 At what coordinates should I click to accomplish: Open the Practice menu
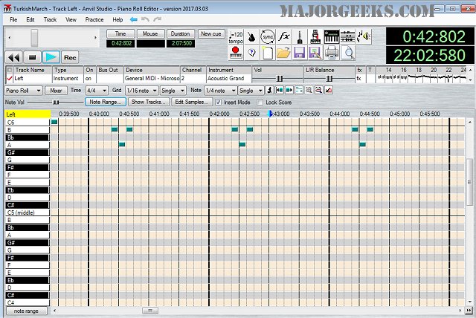coord(94,20)
